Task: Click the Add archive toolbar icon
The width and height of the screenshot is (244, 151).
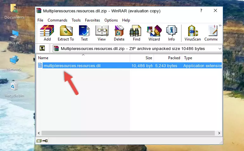Action: 47,33
